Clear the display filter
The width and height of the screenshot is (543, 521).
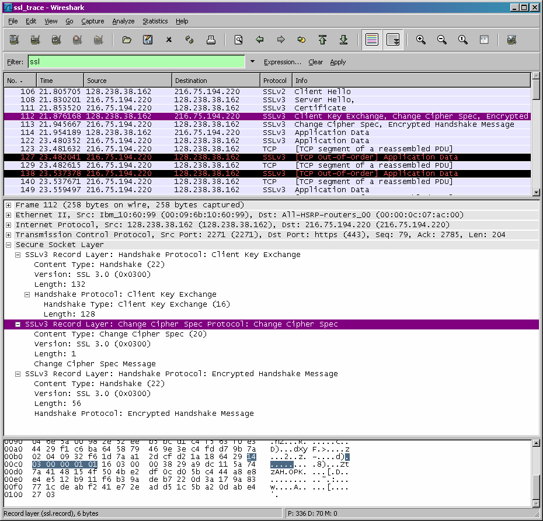pos(315,62)
